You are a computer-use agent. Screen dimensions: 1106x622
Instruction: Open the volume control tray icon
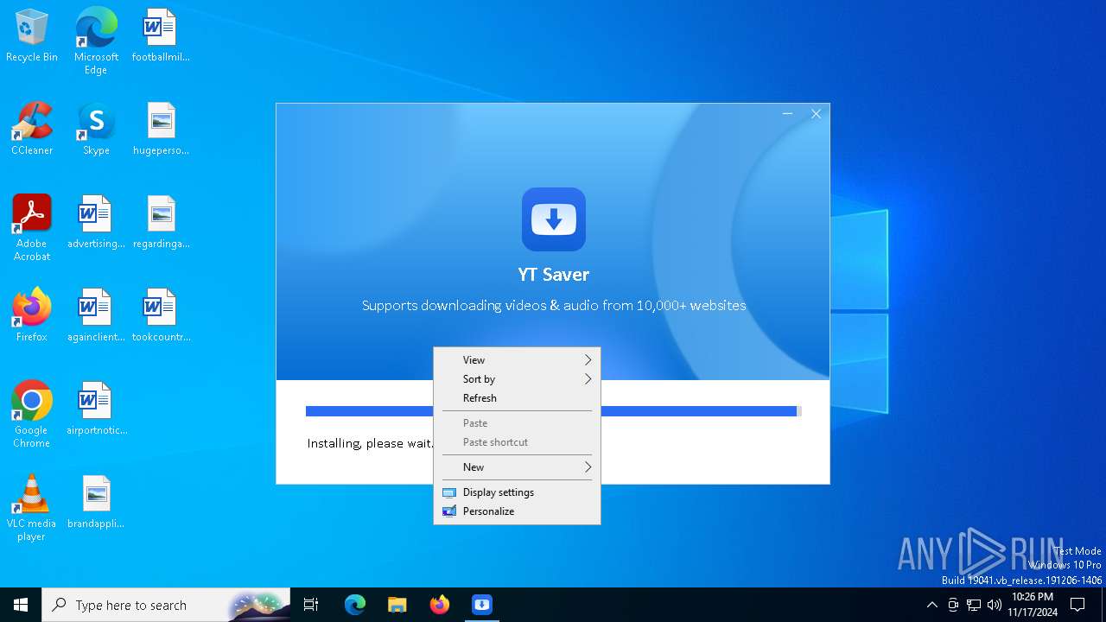pos(995,605)
